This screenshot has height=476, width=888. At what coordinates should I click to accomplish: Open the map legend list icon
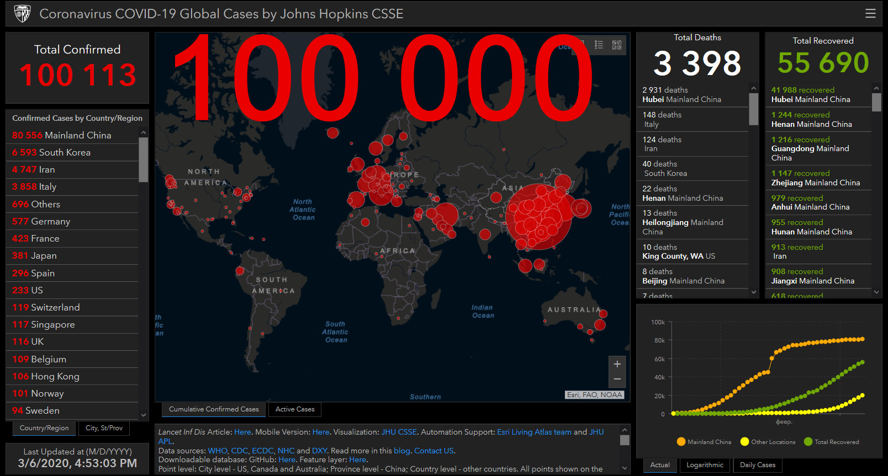tap(599, 45)
